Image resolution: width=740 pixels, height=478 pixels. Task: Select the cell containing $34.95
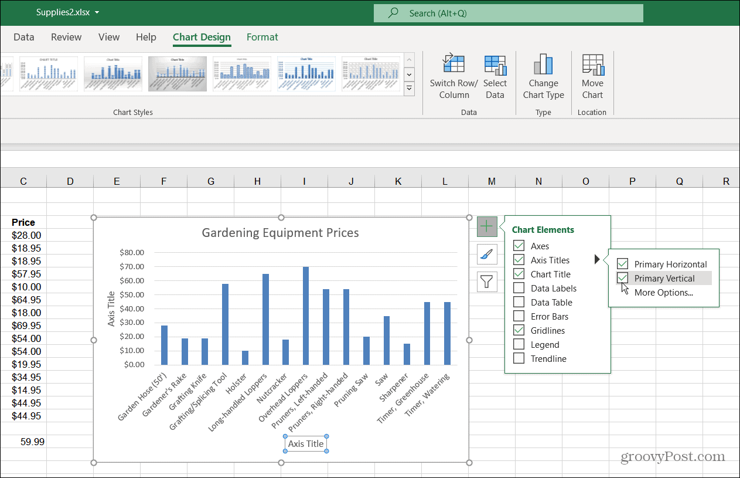23,377
